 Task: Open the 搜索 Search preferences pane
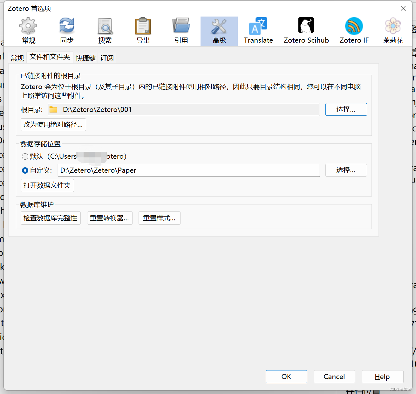click(105, 31)
